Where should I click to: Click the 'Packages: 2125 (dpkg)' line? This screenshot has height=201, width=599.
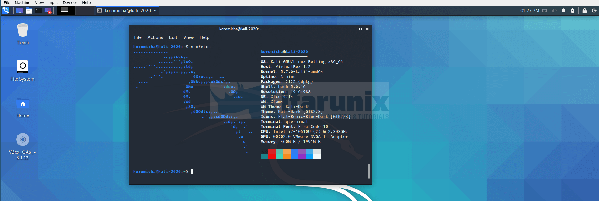click(x=287, y=82)
